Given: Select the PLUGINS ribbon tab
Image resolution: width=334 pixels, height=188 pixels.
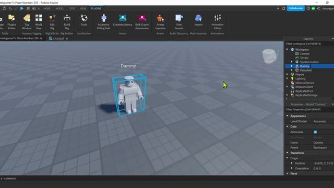Looking at the screenshot, I should point(96,8).
